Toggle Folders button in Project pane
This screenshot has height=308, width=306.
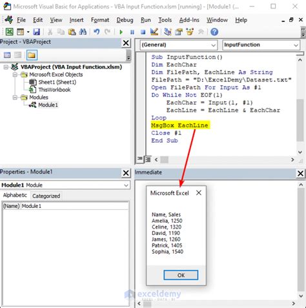coord(32,55)
